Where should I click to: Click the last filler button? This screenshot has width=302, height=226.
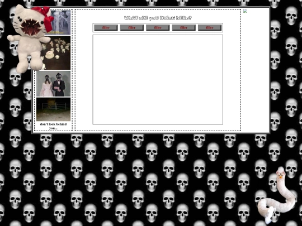point(210,28)
